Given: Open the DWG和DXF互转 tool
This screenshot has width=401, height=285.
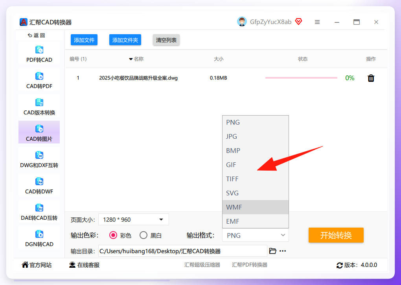Looking at the screenshot, I should coord(39,159).
